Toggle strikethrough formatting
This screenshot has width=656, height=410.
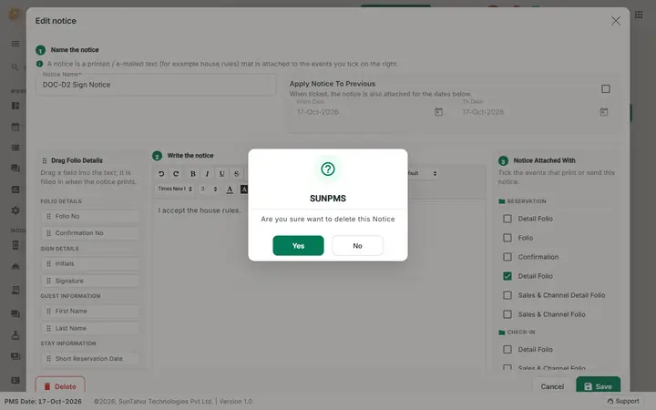236,174
